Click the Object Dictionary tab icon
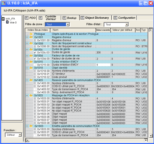154x144 pixels. click(82, 18)
